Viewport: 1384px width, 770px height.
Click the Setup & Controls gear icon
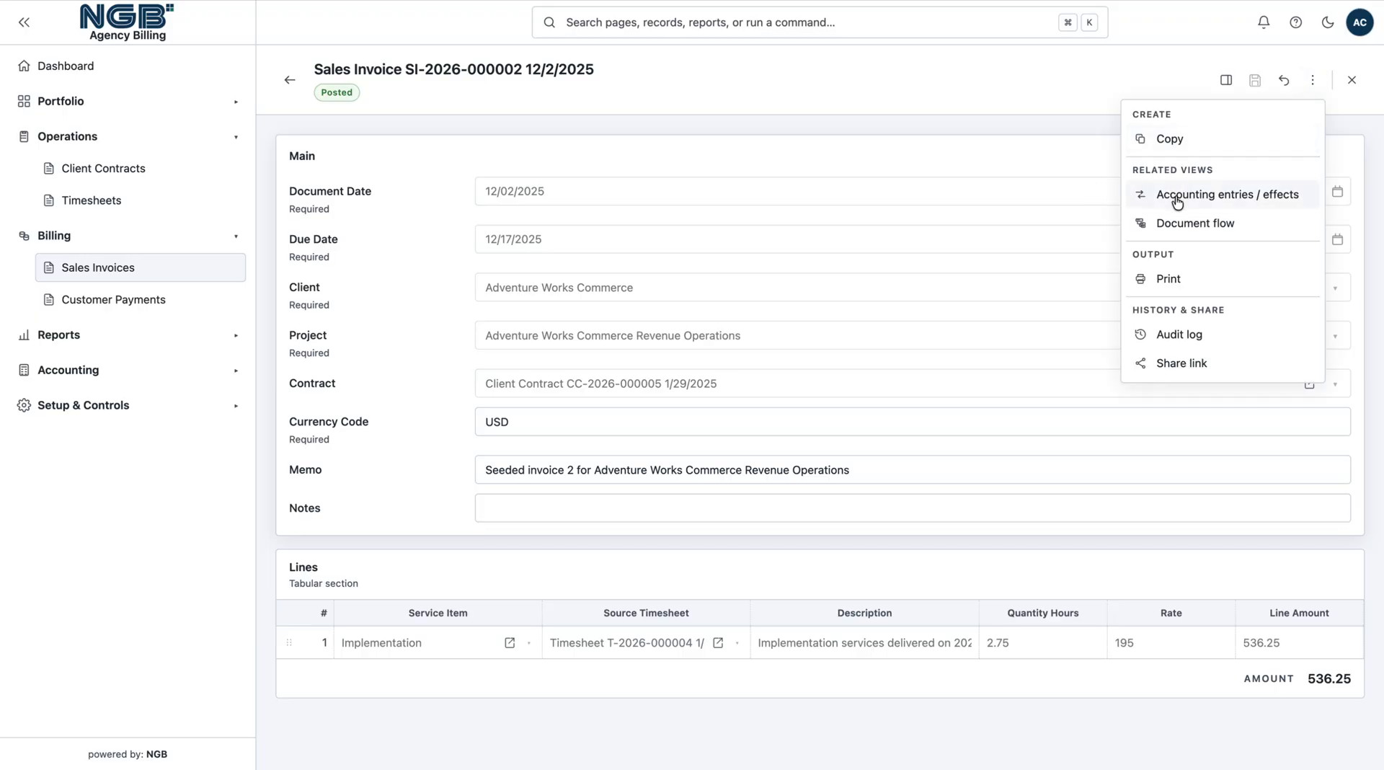24,406
